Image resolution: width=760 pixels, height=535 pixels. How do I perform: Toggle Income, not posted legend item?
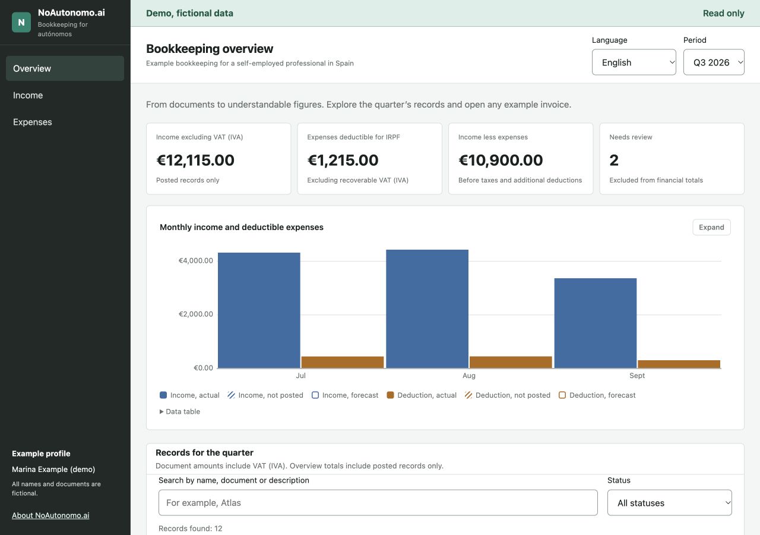click(x=265, y=395)
